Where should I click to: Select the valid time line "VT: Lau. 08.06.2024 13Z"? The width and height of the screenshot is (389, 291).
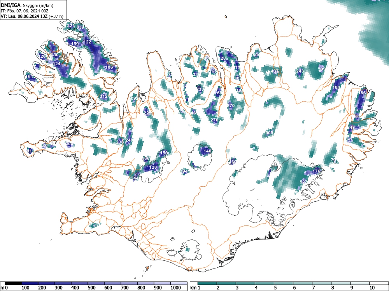pyautogui.click(x=24, y=16)
